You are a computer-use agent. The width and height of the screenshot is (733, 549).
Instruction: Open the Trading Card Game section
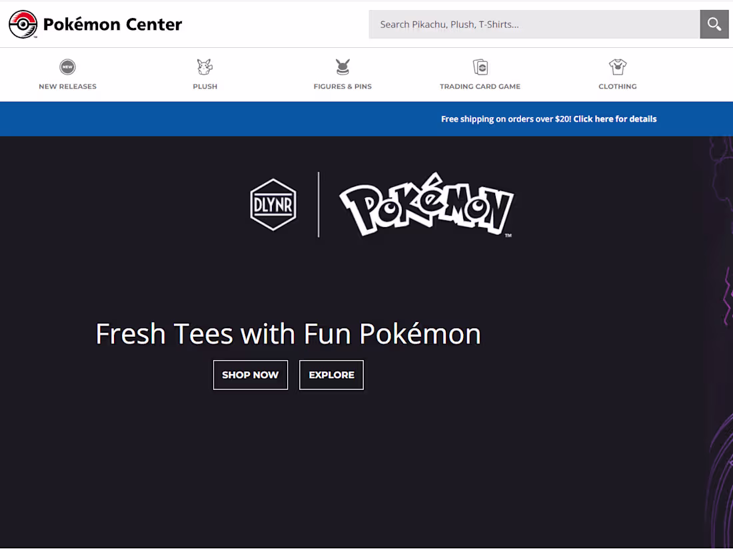(x=480, y=86)
